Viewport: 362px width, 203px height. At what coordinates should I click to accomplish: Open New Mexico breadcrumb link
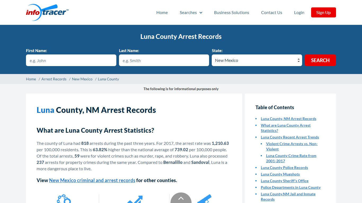pos(82,79)
